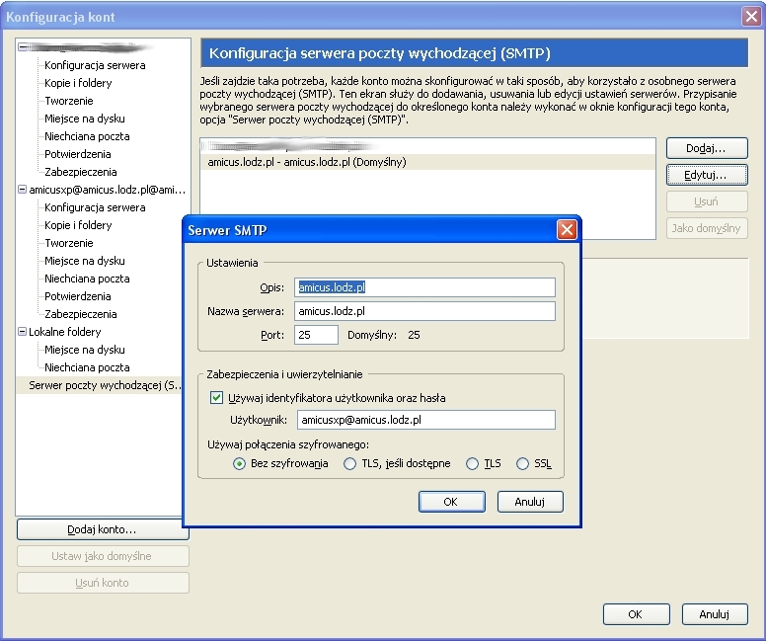Viewport: 766px width, 641px height.
Task: Open 'Konfiguracja serwera' under amicusxp account
Action: [95, 207]
